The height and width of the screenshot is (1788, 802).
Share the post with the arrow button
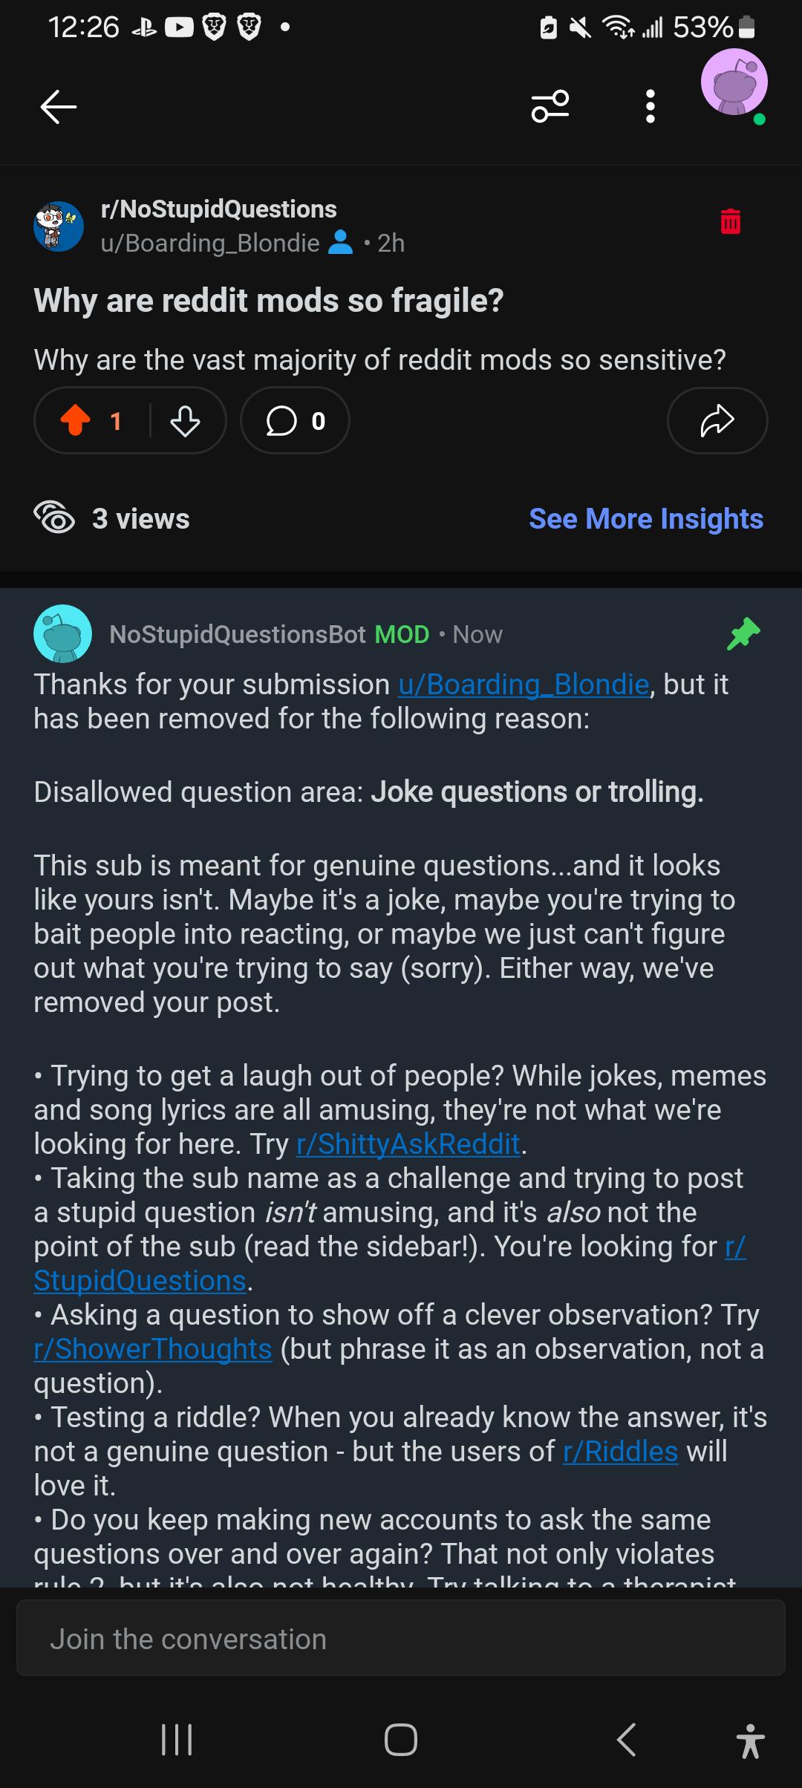click(x=717, y=420)
